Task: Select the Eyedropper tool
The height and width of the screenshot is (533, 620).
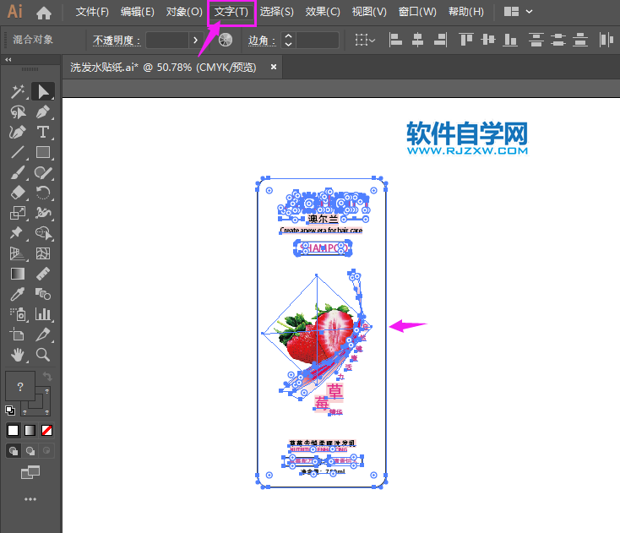Action: [x=18, y=294]
